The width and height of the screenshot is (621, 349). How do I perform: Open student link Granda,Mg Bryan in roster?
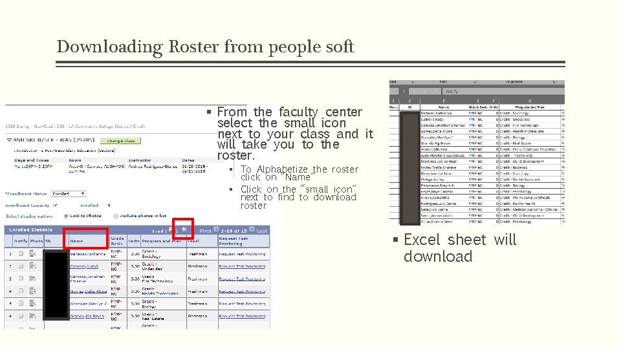(x=87, y=316)
